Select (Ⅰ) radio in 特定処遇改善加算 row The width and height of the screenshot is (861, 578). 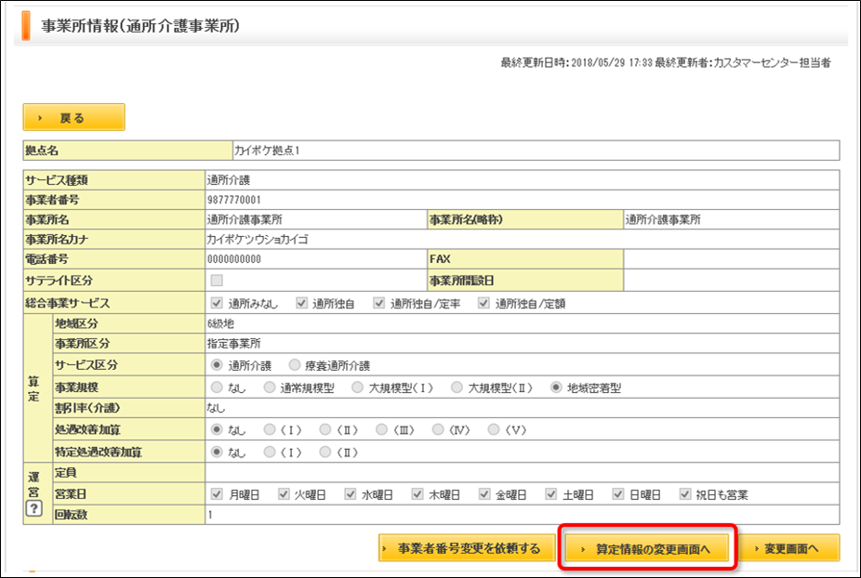[270, 452]
